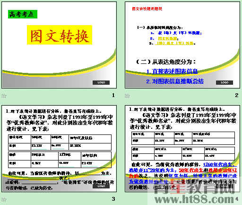Open the link 2. 对图表信息推断总结
The image size is (242, 205).
pyautogui.click(x=175, y=81)
